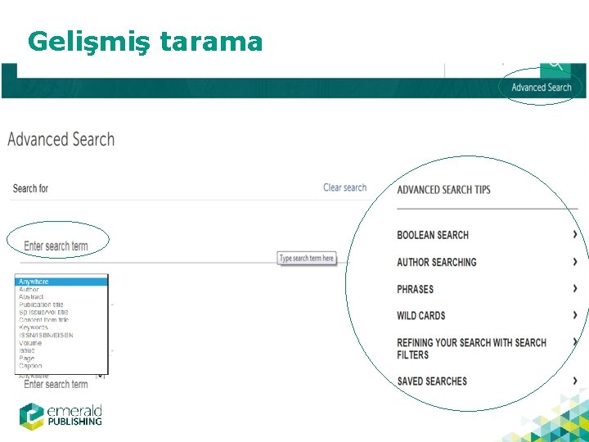
Task: Expand the Author Searching tip chevron
Action: pos(575,262)
